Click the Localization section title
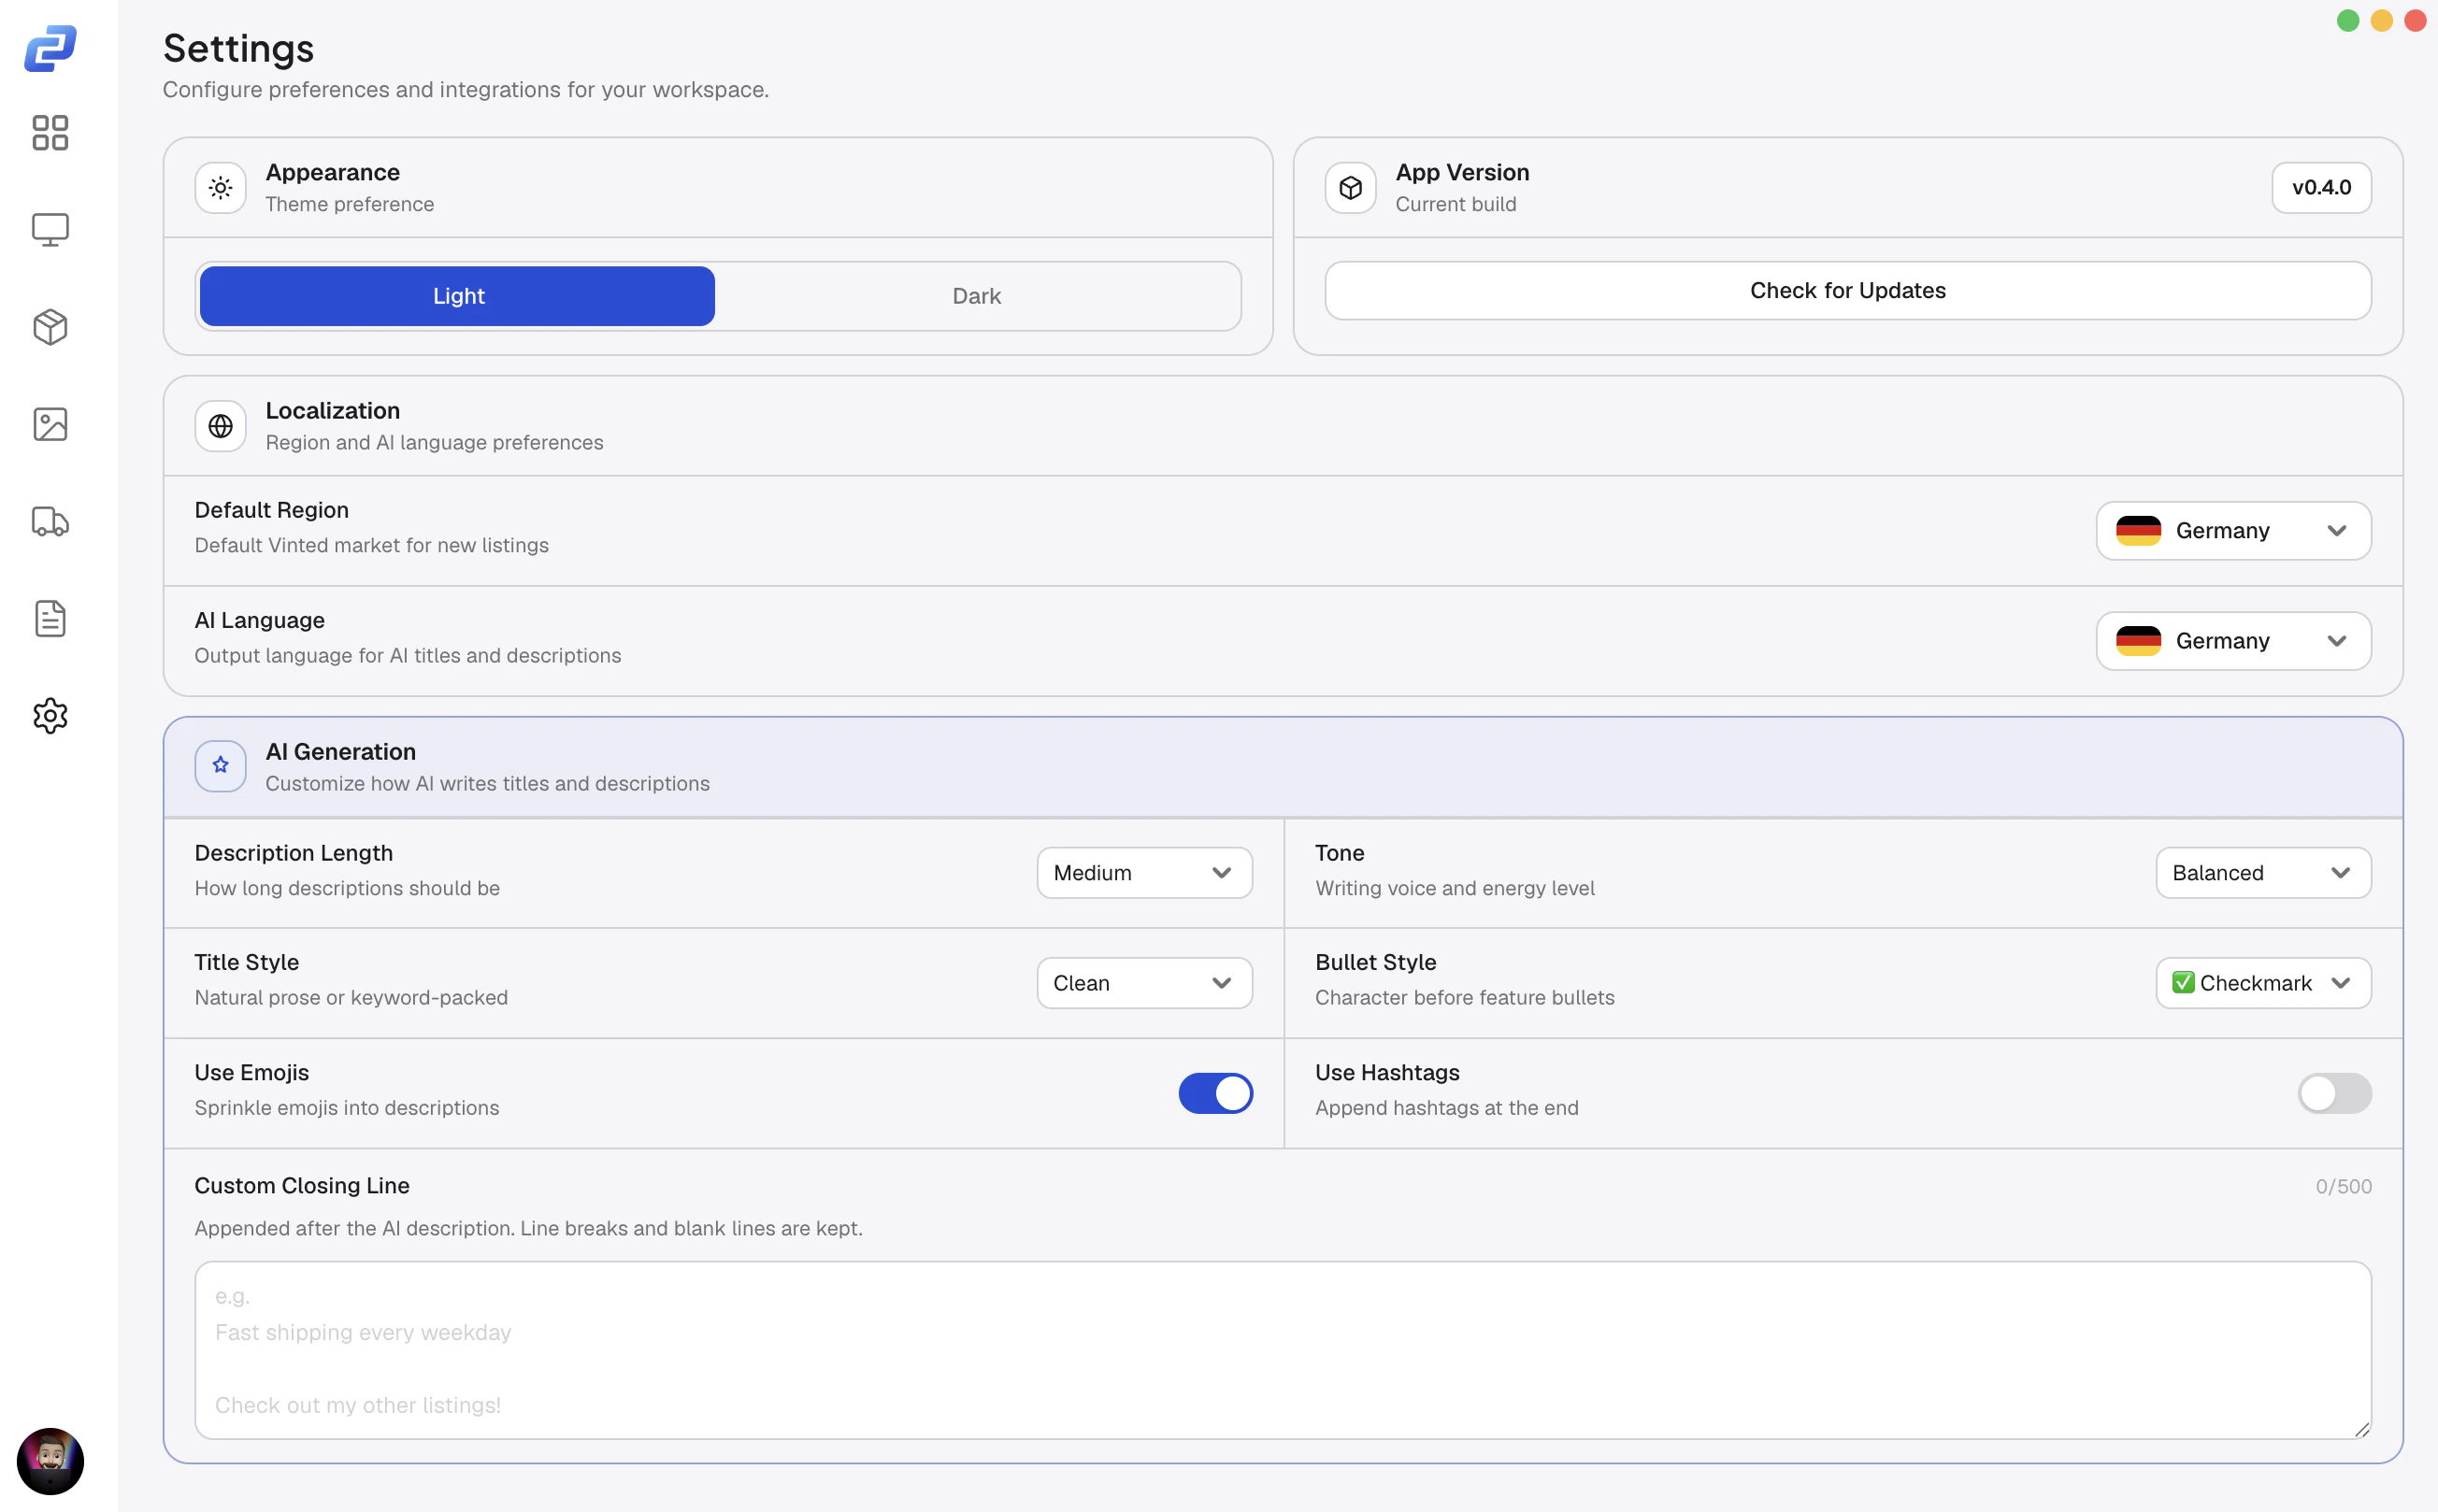2438x1512 pixels. [x=332, y=410]
